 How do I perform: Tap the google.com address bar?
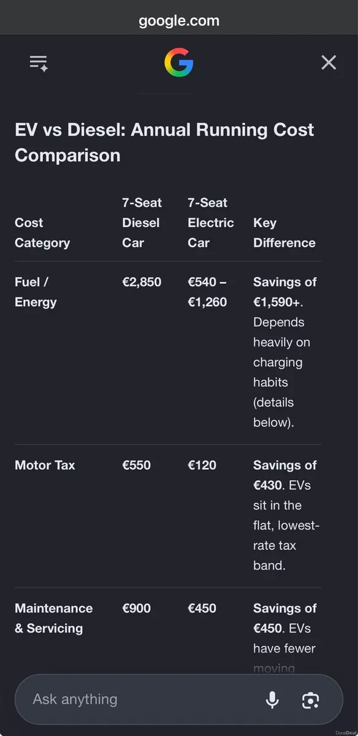point(179,20)
